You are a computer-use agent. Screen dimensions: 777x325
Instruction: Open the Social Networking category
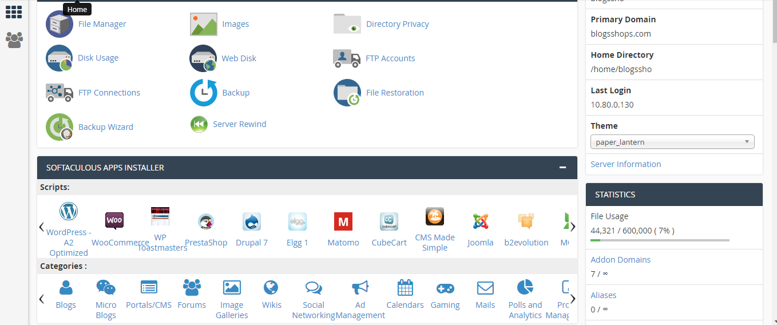point(314,299)
